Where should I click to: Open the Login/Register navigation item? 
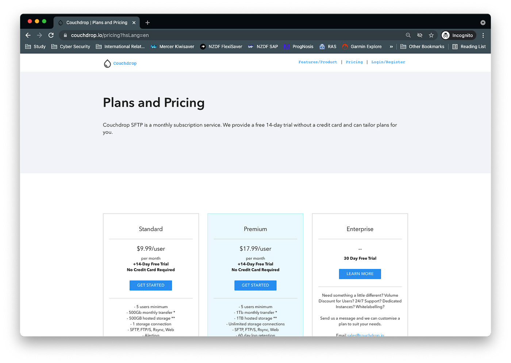point(388,62)
